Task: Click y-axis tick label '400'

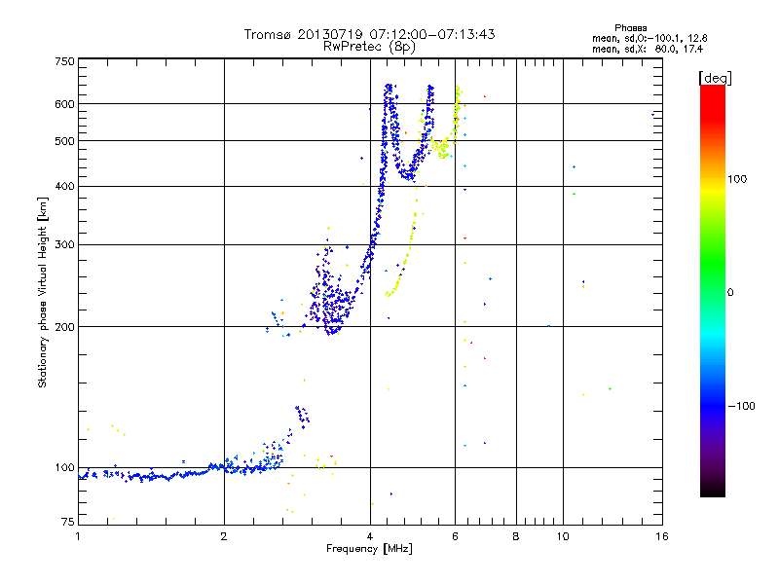Action: 64,186
